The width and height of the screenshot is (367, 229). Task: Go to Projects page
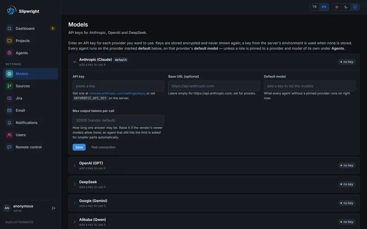click(30, 41)
